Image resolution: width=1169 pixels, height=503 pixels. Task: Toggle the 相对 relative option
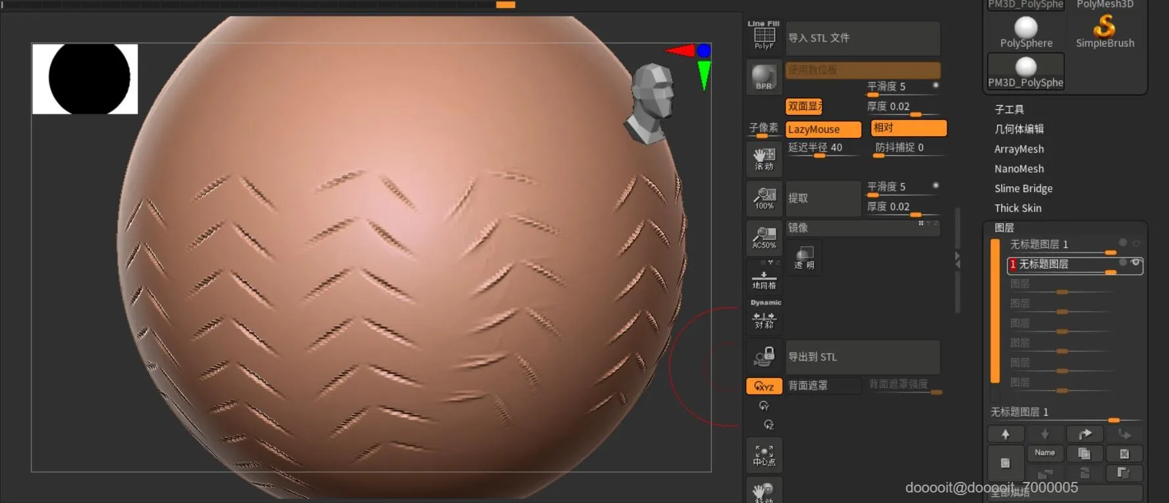tap(908, 128)
